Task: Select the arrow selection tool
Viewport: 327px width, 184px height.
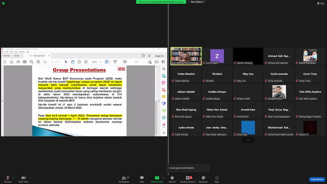Action: click(66, 62)
